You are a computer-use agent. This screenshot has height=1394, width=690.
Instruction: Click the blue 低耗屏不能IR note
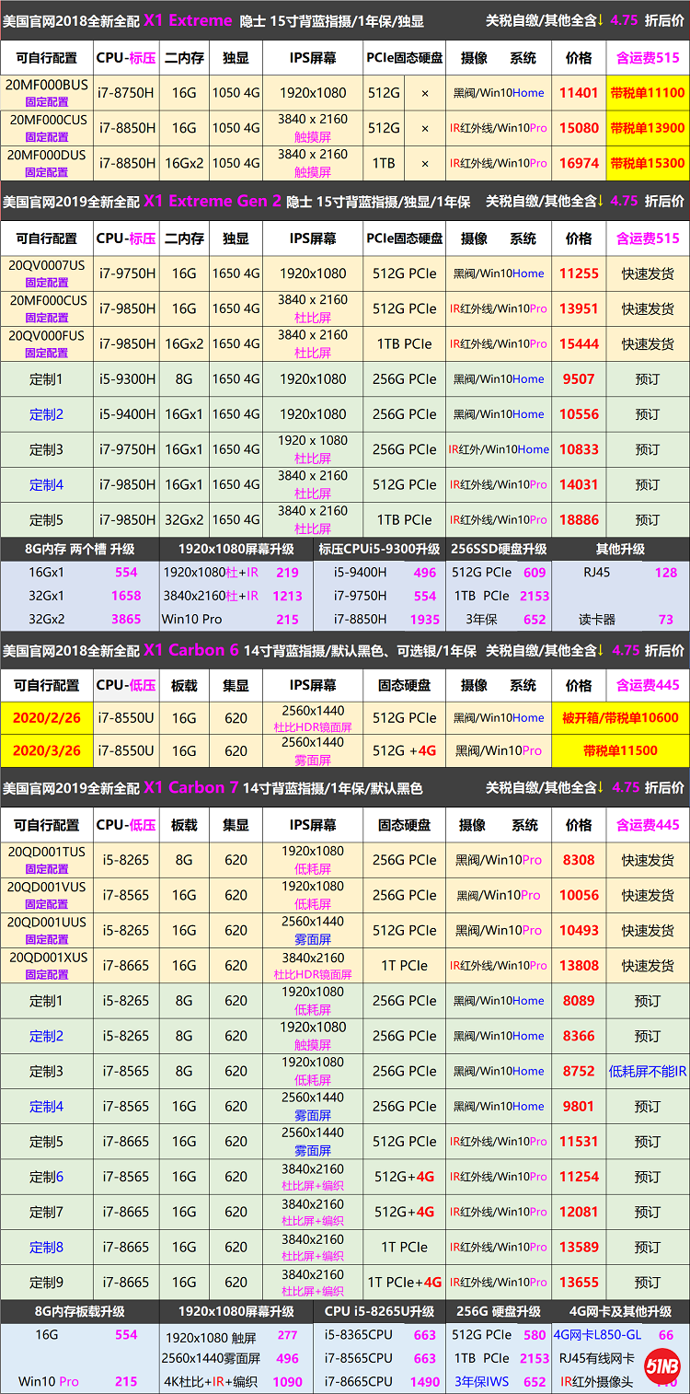pos(648,1071)
